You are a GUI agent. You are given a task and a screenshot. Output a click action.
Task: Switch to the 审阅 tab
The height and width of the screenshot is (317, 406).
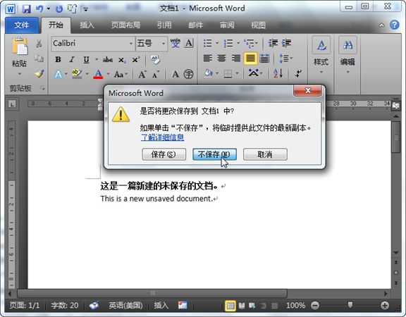[x=227, y=25]
